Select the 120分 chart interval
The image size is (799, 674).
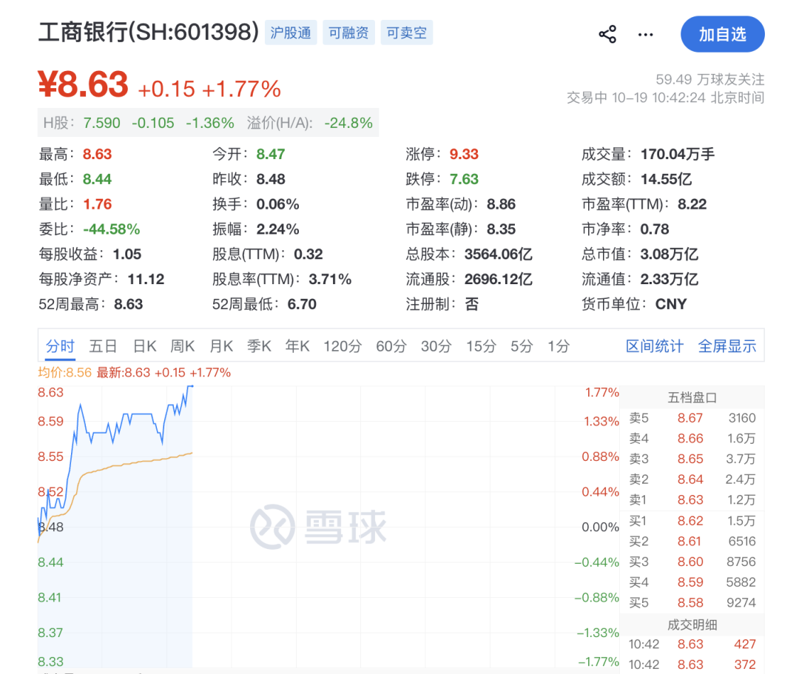coord(343,346)
